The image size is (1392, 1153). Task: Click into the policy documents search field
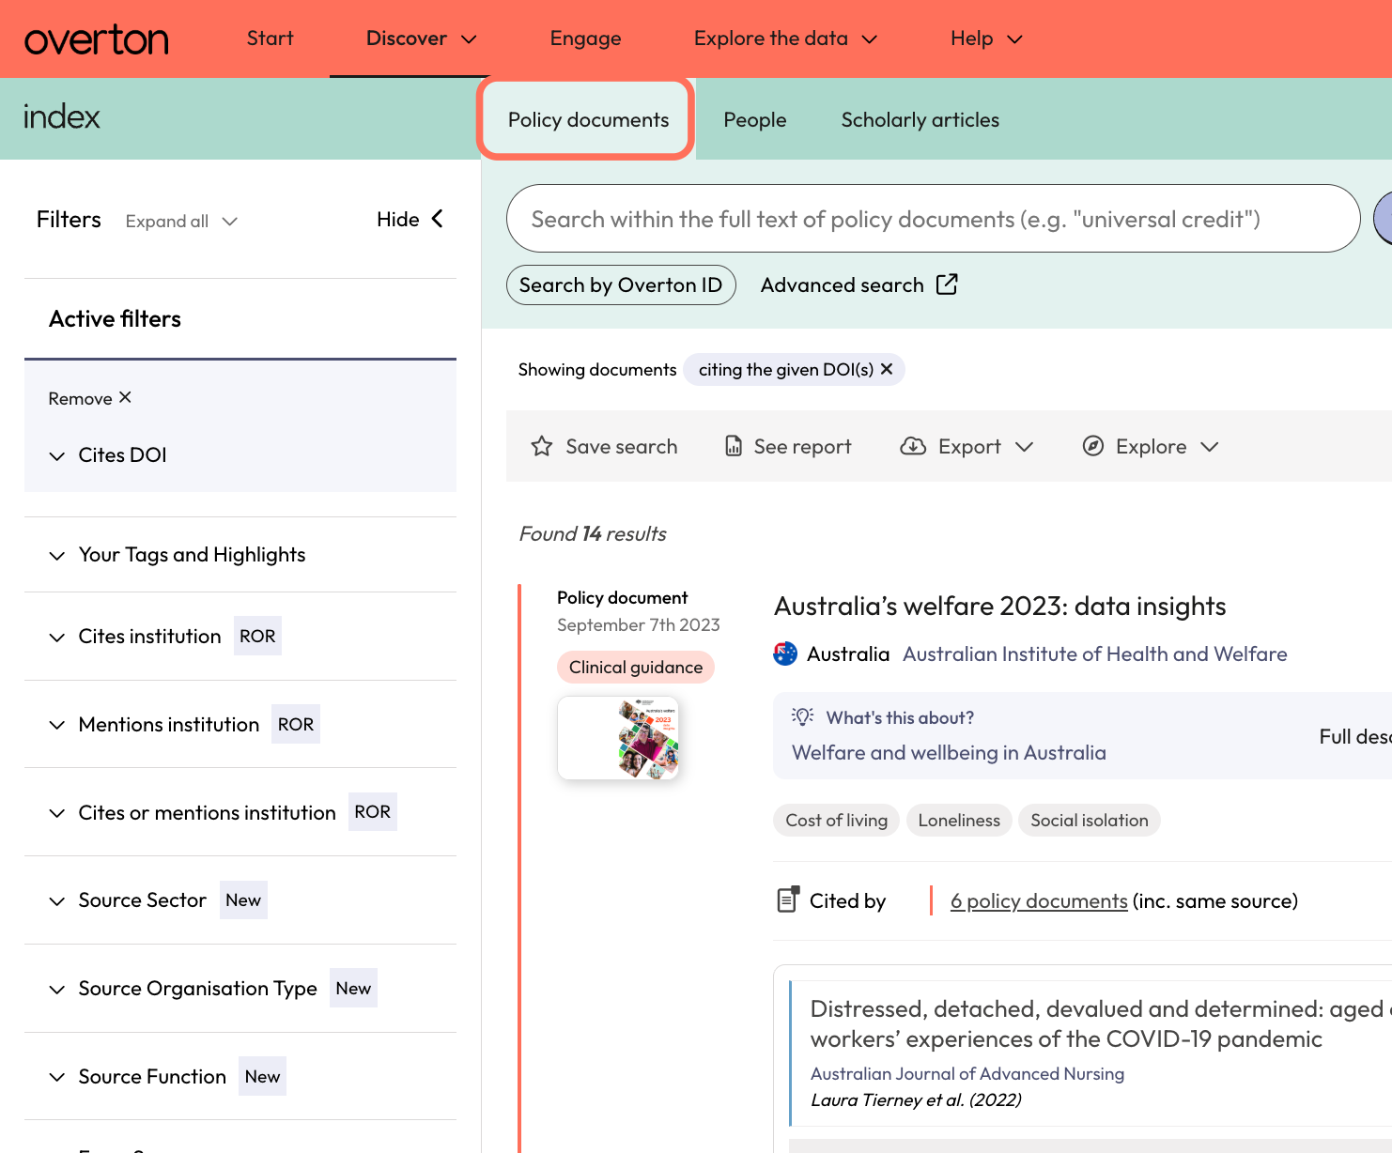[x=934, y=219]
